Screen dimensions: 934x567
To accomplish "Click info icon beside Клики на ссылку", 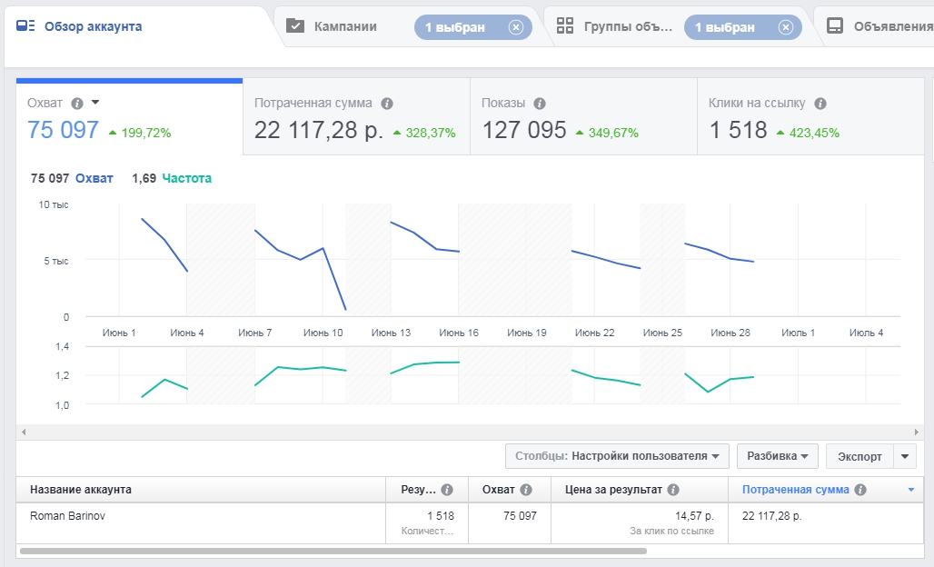I will pyautogui.click(x=820, y=104).
